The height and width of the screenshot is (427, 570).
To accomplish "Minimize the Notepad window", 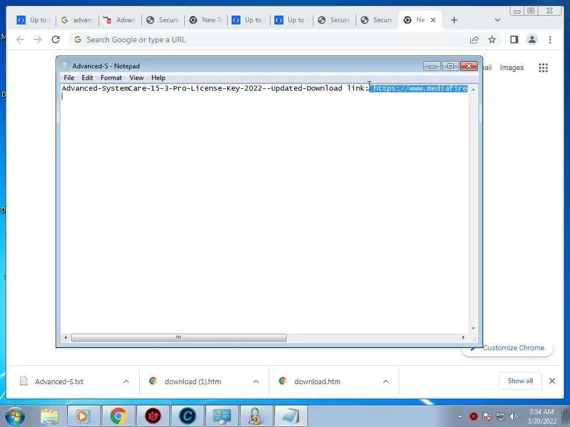I will coord(432,66).
